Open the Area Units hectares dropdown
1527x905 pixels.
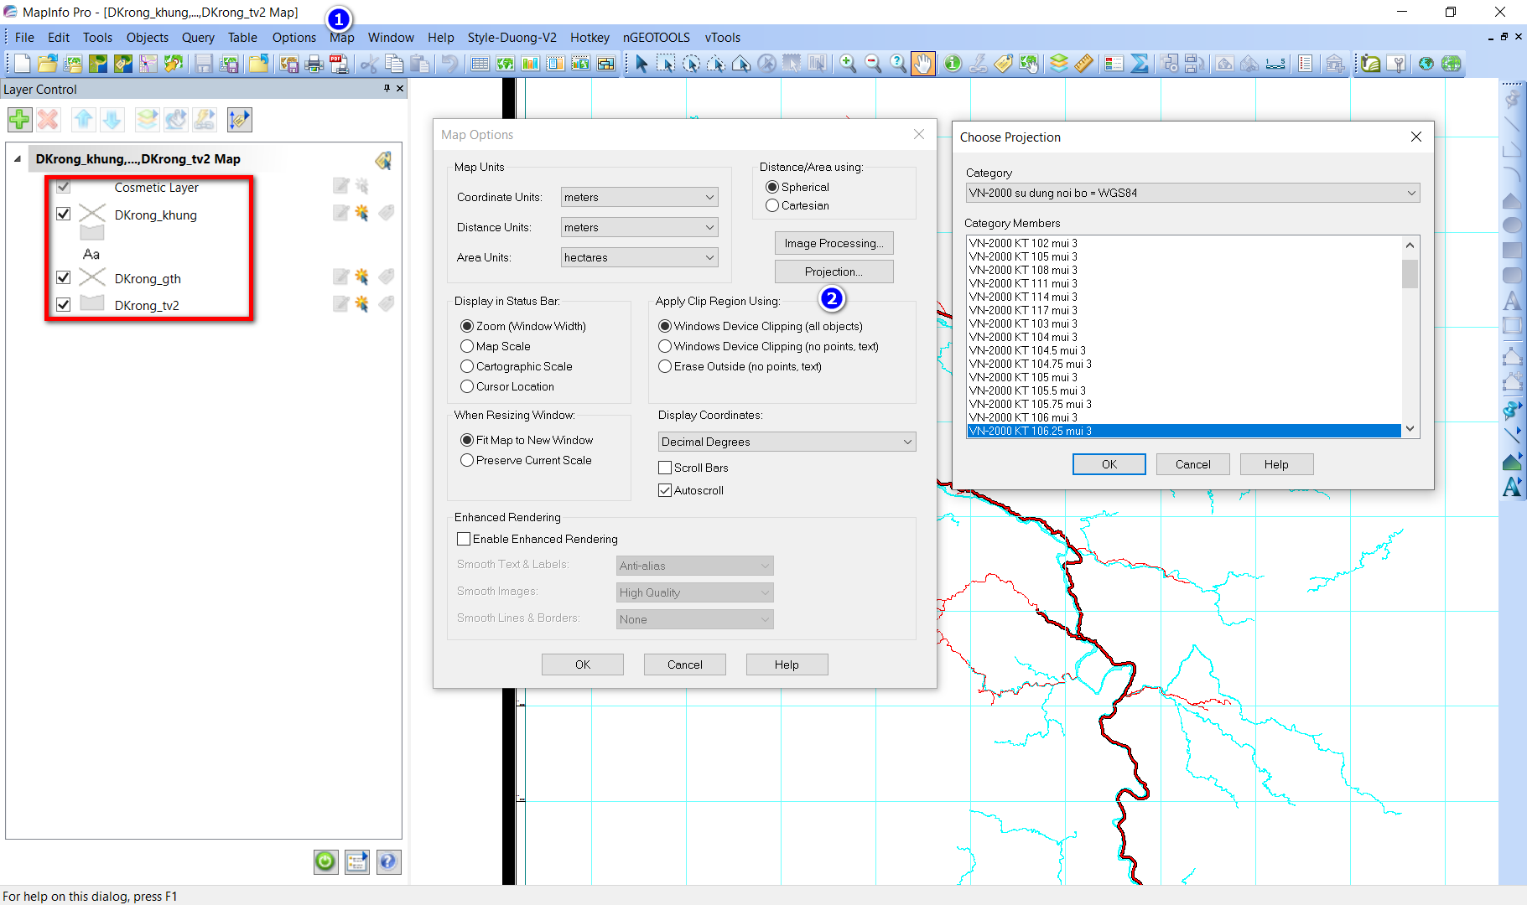[640, 257]
